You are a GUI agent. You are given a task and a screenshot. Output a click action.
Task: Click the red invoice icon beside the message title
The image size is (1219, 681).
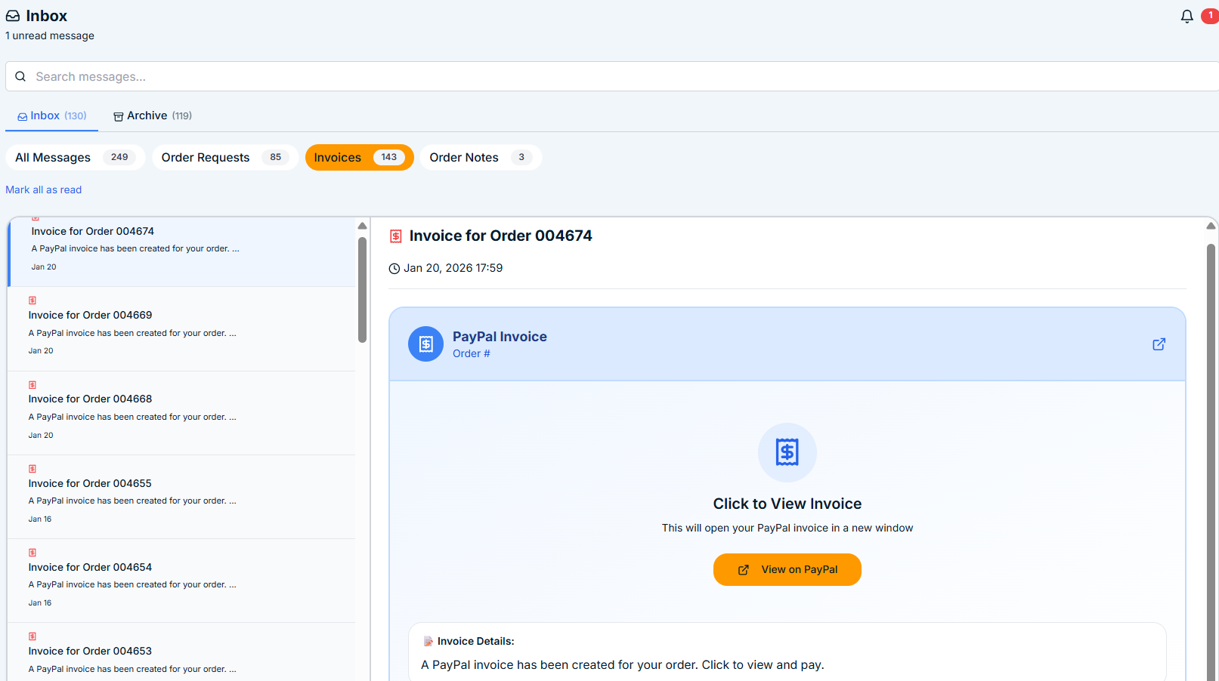395,236
